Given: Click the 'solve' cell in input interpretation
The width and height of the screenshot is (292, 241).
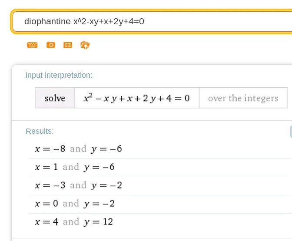Looking at the screenshot, I should point(55,98).
